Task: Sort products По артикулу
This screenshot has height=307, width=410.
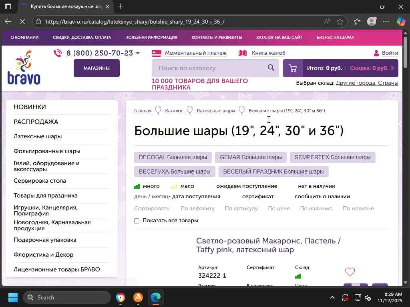Action: tap(241, 209)
